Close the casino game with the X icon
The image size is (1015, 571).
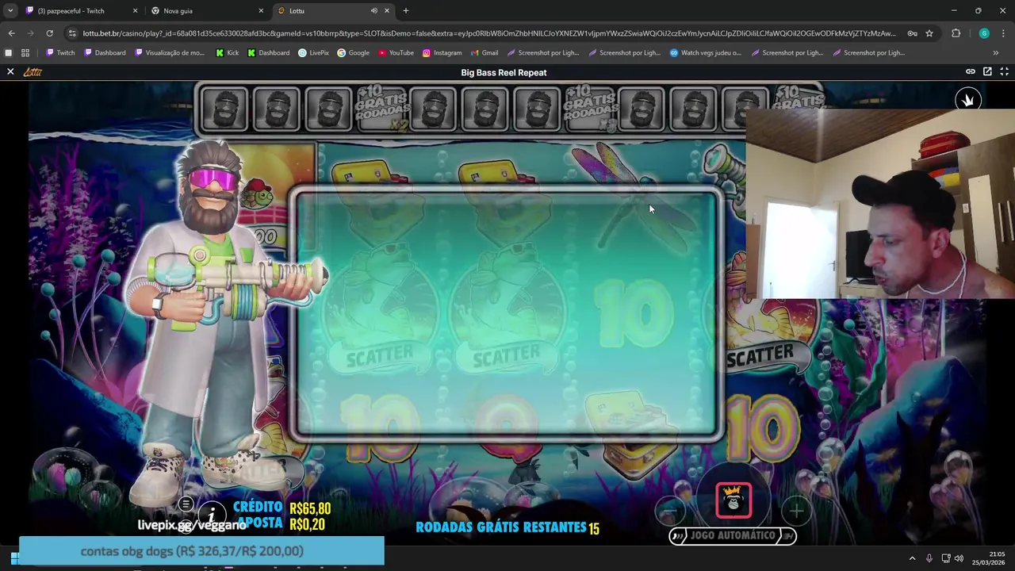click(x=10, y=71)
